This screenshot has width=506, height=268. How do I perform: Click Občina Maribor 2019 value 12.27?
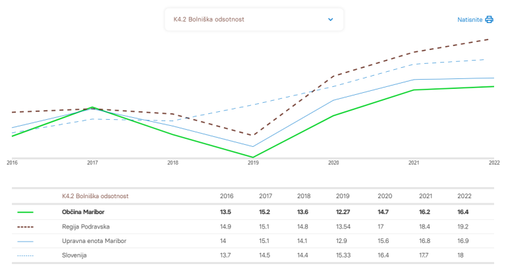pyautogui.click(x=343, y=212)
